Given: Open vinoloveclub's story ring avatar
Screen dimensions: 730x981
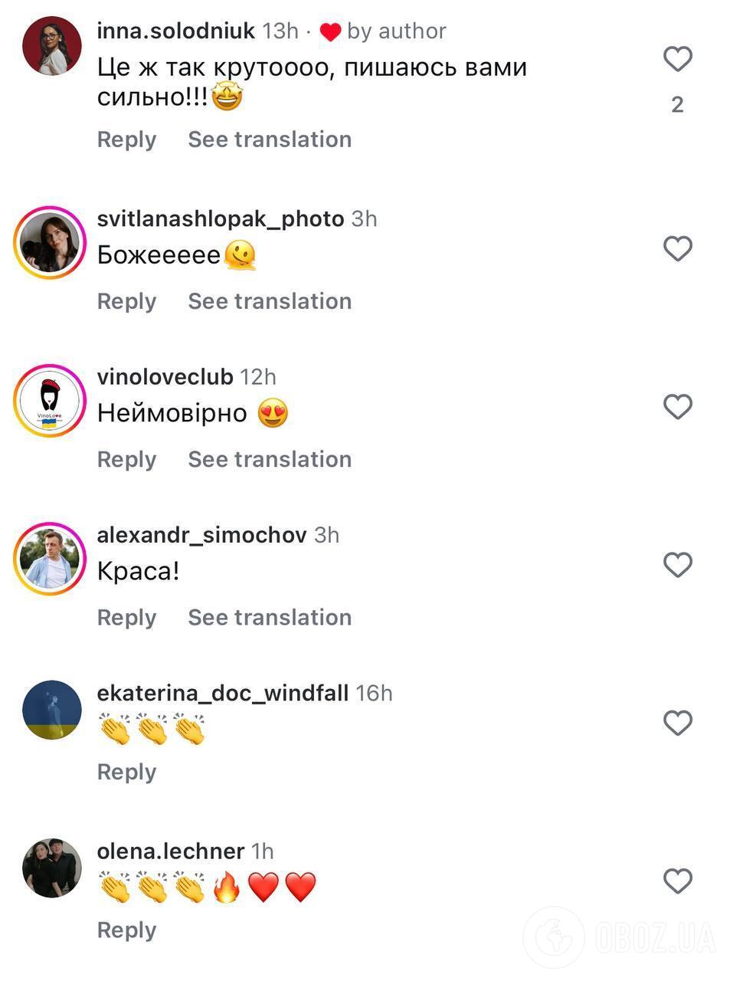Looking at the screenshot, I should tap(51, 401).
